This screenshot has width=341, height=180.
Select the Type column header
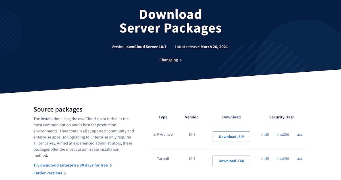(163, 117)
